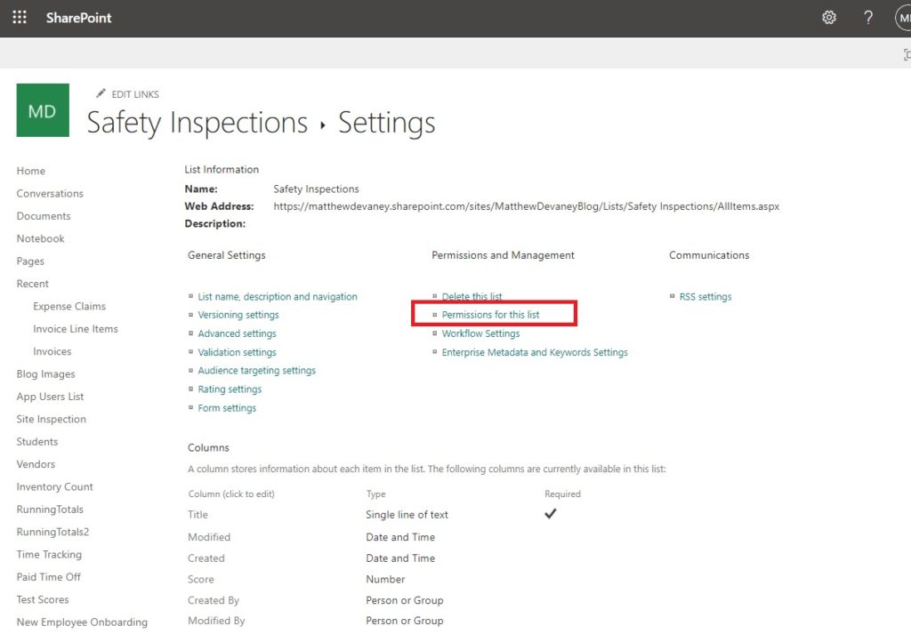The height and width of the screenshot is (634, 911).
Task: Open Rating settings
Action: [230, 389]
